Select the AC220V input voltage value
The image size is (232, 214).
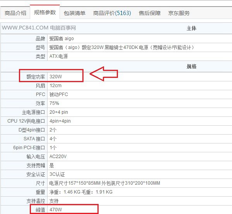coord(58,157)
